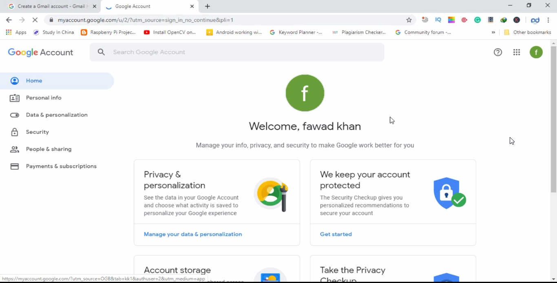Click the vertical page scrollbar
Image resolution: width=557 pixels, height=283 pixels.
click(553, 119)
